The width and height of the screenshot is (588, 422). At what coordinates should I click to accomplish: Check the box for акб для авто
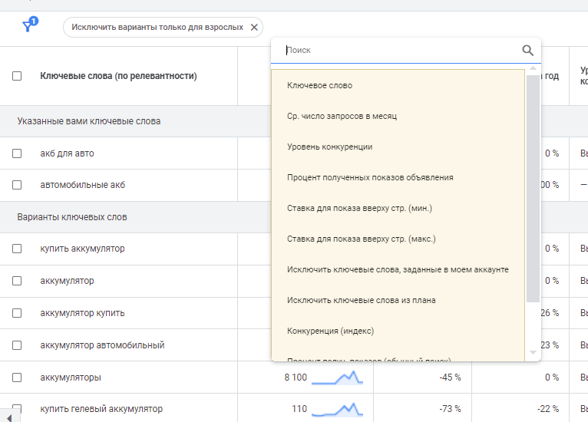coord(17,153)
